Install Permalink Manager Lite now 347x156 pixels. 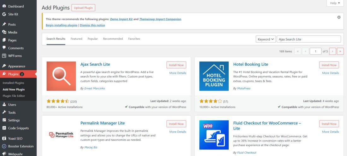[176, 124]
